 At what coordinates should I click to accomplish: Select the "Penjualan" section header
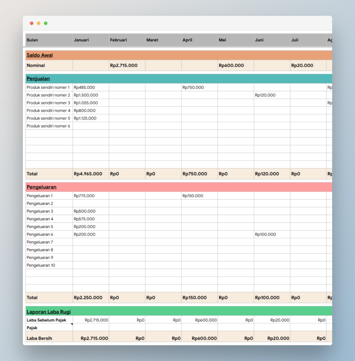click(38, 78)
